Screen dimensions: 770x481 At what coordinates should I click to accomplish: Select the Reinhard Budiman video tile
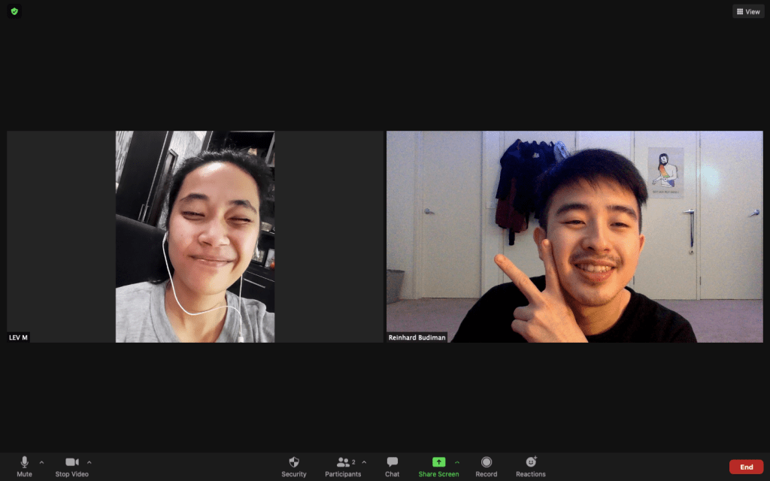[x=574, y=237]
